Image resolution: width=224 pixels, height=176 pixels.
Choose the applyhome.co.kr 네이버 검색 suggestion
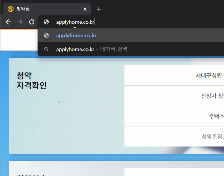coord(131,49)
